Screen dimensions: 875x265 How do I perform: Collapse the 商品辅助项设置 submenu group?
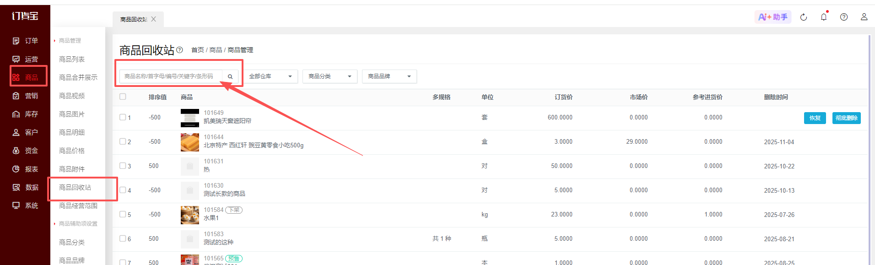point(76,224)
